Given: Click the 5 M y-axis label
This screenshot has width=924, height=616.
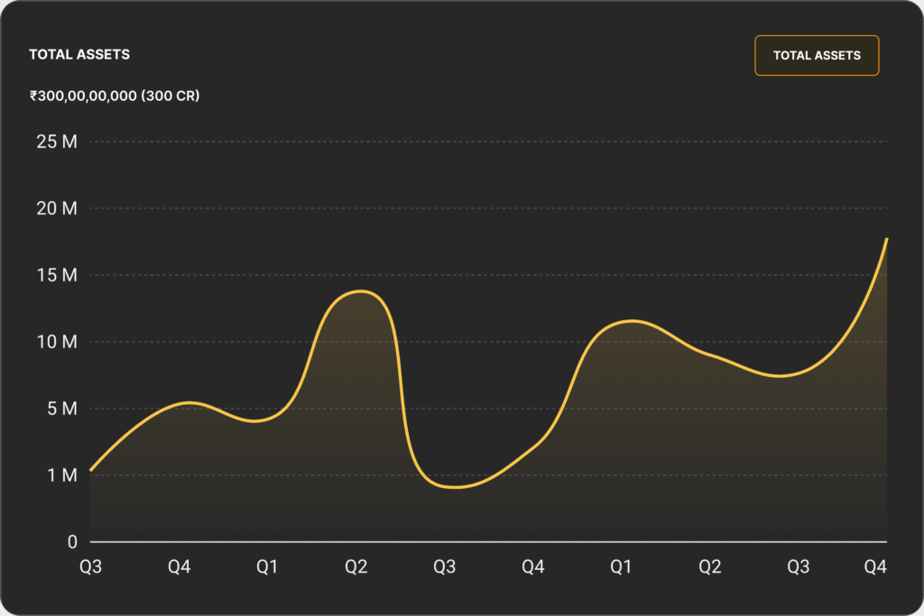Looking at the screenshot, I should 62,409.
